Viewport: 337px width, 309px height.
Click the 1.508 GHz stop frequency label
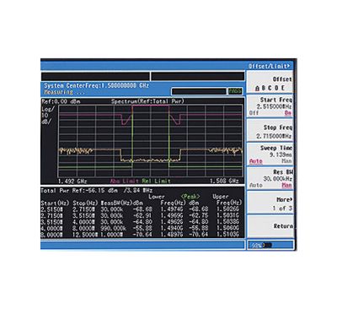225,181
